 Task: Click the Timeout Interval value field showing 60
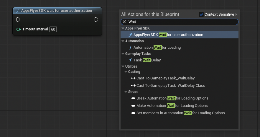(53, 30)
